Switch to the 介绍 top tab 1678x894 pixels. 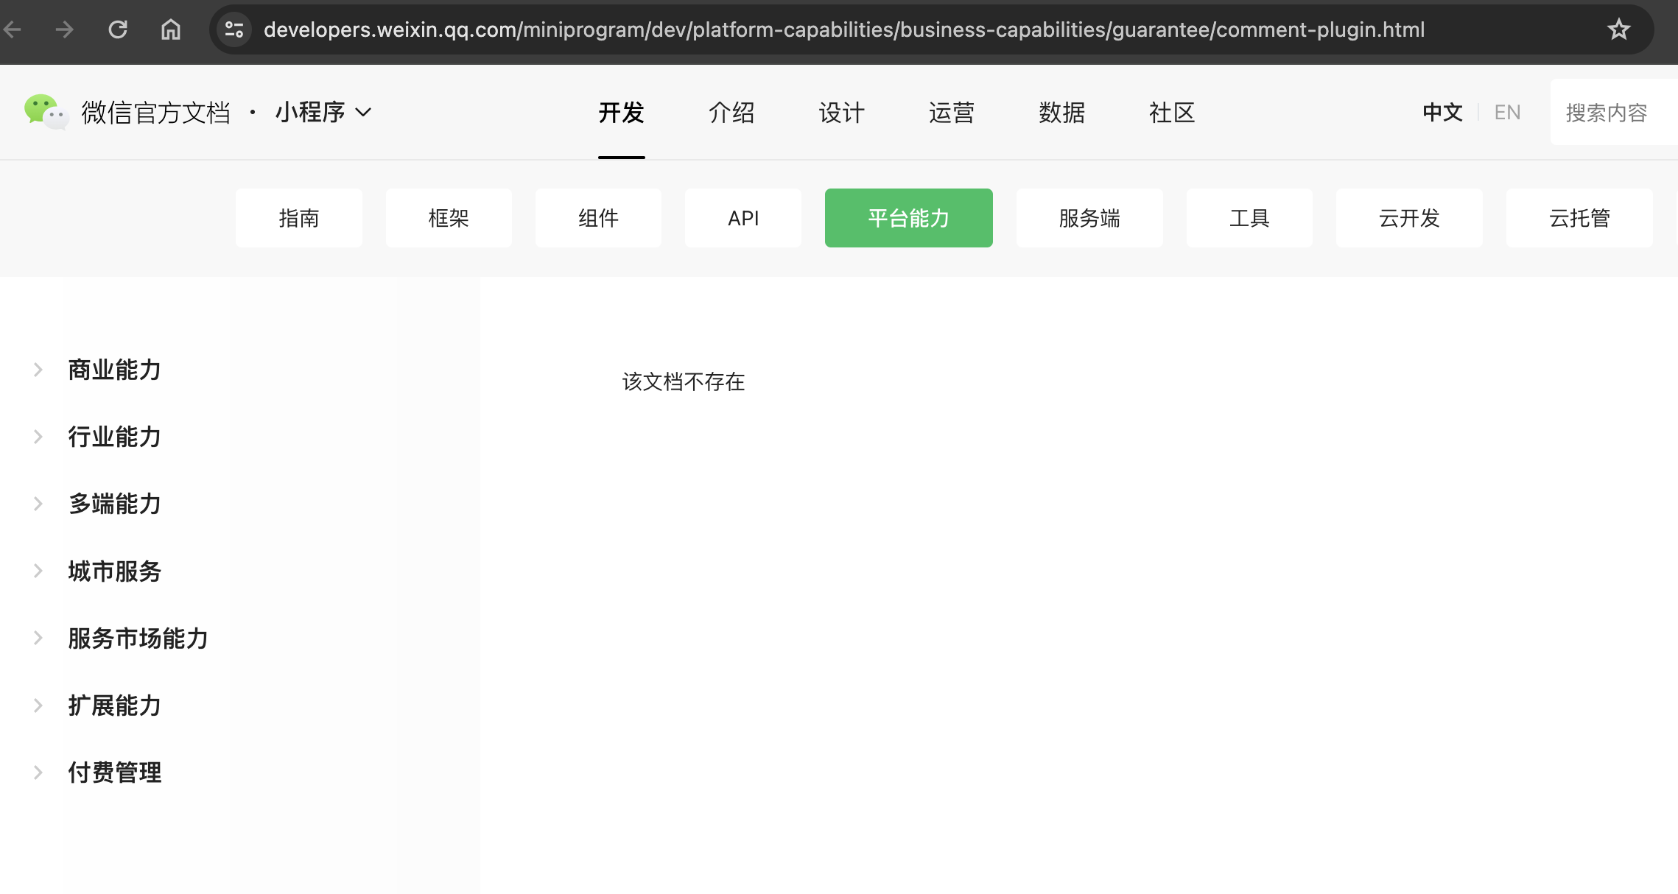click(x=731, y=113)
